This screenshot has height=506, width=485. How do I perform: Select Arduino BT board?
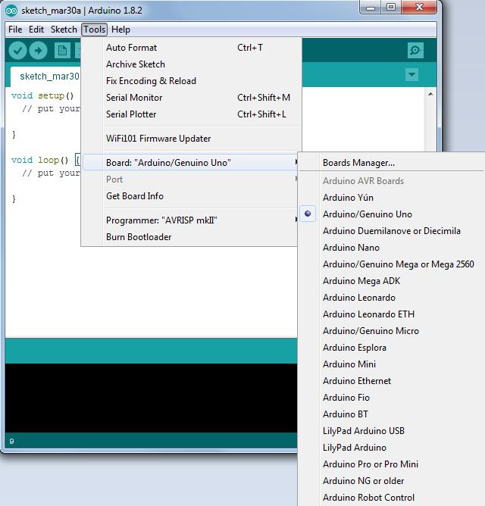tap(392, 414)
